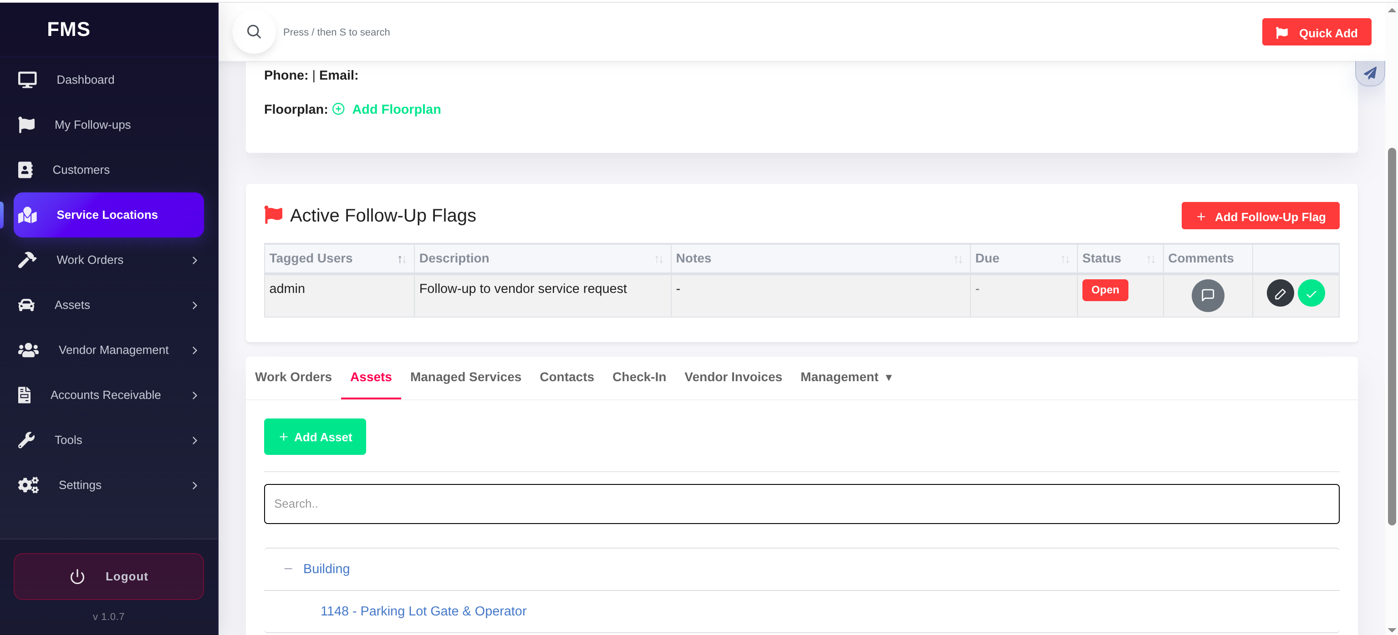Sort by Status column arrows

(x=1151, y=259)
